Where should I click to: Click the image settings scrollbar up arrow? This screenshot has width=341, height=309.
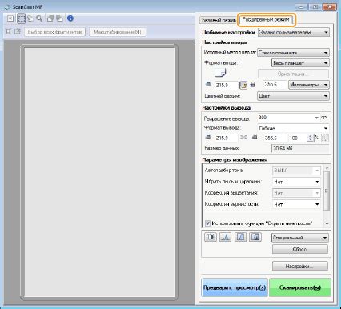(327, 168)
